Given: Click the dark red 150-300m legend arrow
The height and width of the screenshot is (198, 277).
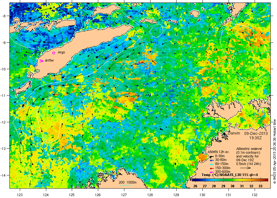Looking at the screenshot, I should click(212, 168).
